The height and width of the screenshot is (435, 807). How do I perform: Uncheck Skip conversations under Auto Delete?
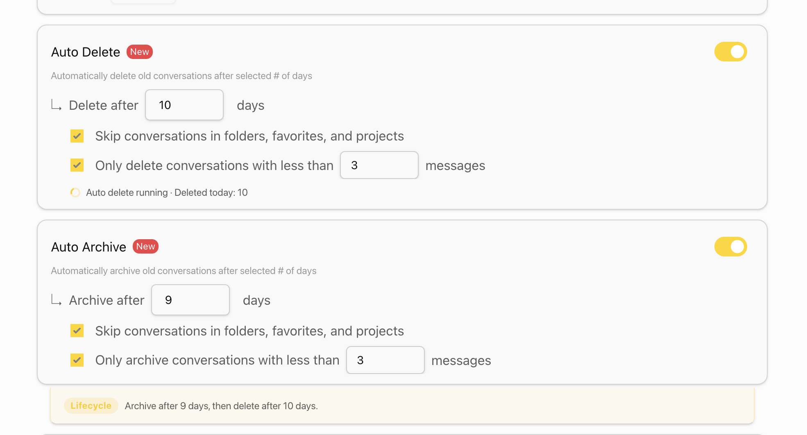[77, 136]
